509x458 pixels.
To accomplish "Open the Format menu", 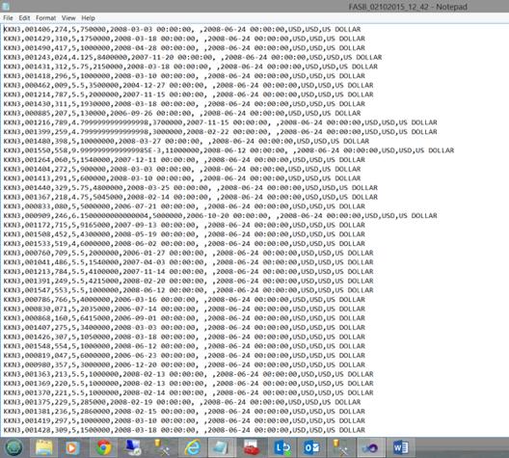I will pos(45,18).
